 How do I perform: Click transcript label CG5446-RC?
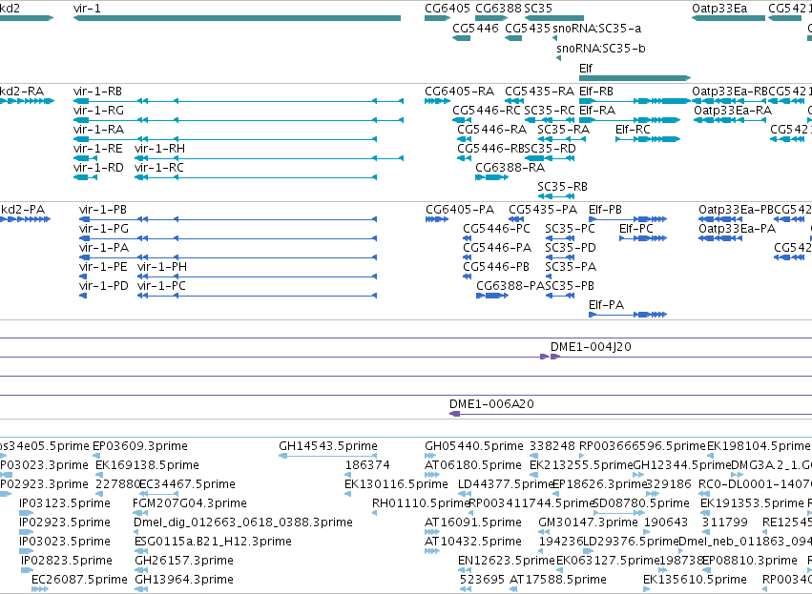[x=487, y=111]
